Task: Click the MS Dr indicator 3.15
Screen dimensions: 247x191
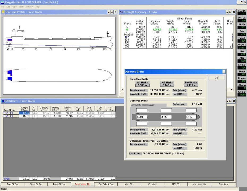Action: pos(242,21)
